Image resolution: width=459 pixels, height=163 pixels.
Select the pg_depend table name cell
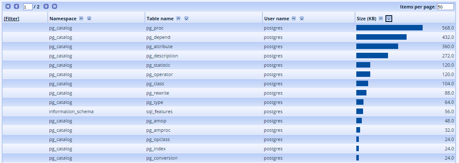pos(158,37)
